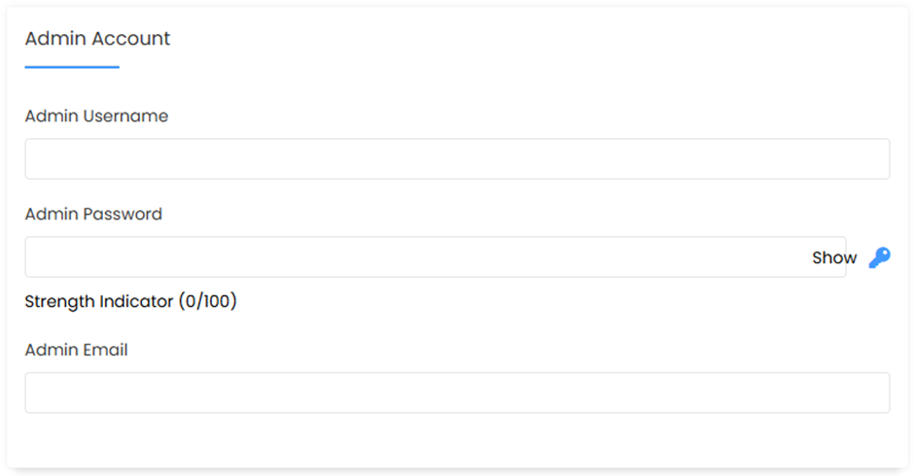The image size is (914, 476).
Task: Click the Admin Account section heading
Action: [x=97, y=39]
